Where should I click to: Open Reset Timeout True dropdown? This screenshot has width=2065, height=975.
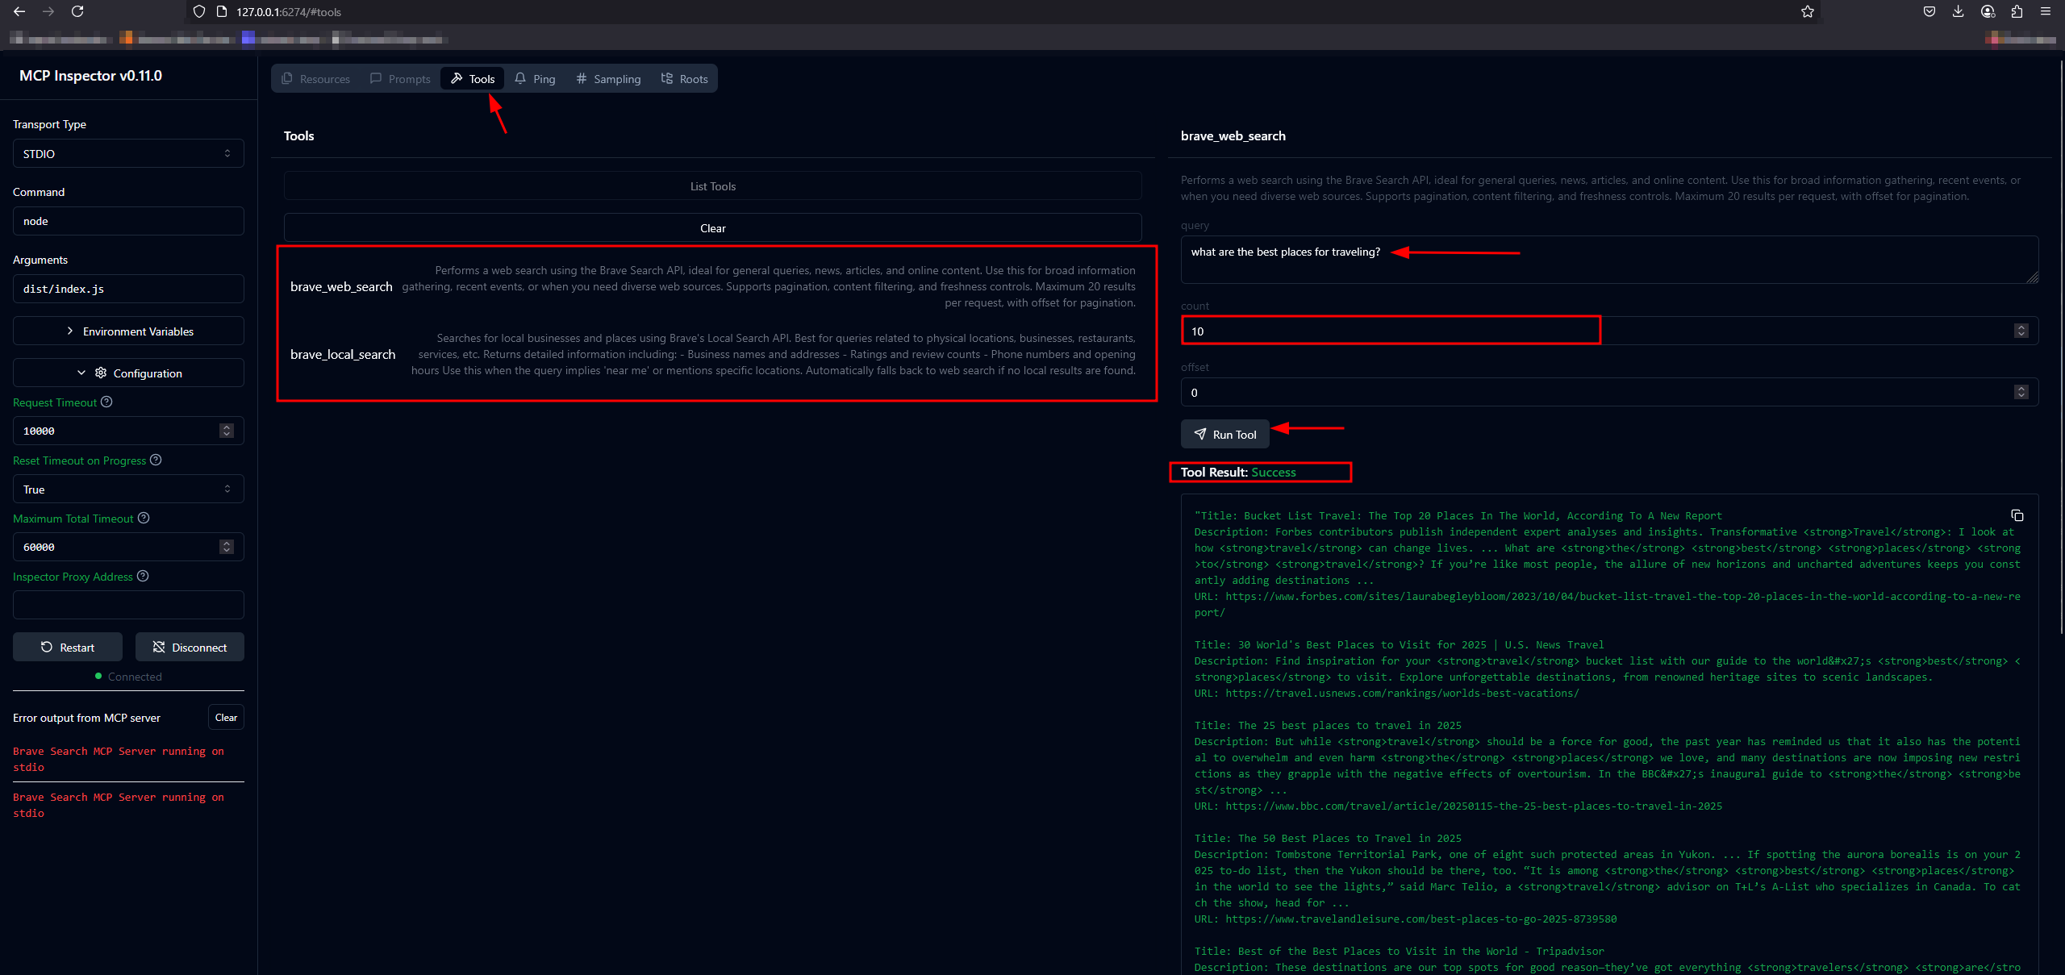[x=128, y=489]
